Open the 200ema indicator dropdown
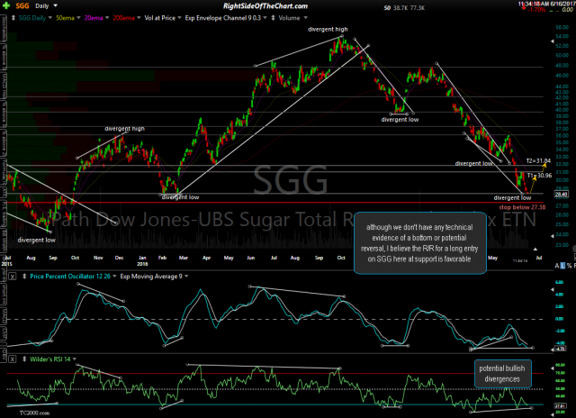576x418 pixels. tap(139, 18)
